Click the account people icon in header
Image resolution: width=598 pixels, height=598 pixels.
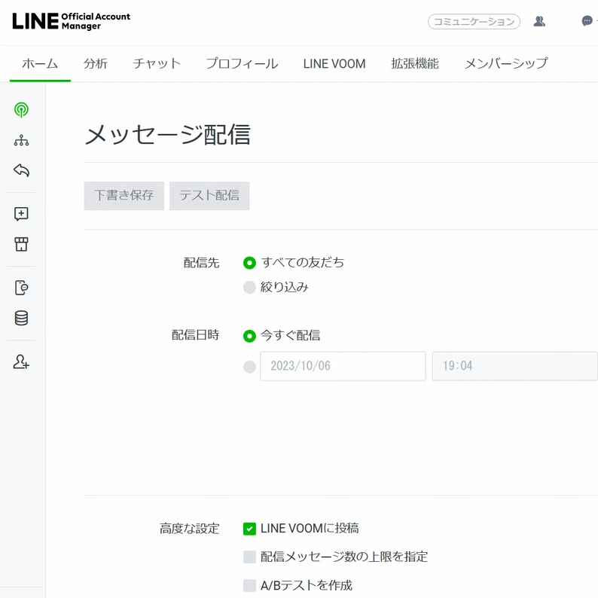(539, 21)
